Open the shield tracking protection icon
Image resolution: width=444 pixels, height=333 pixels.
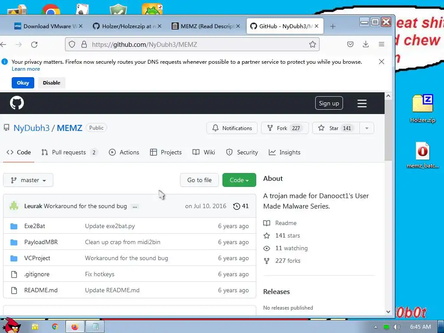72,45
